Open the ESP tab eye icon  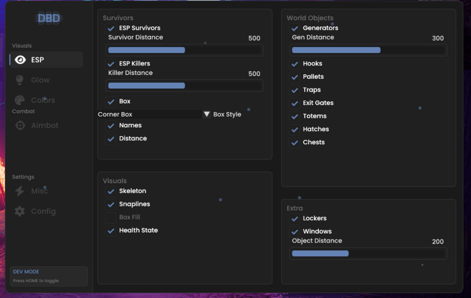pyautogui.click(x=20, y=60)
